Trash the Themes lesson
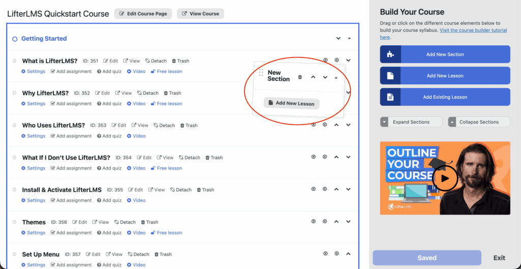 click(x=150, y=222)
